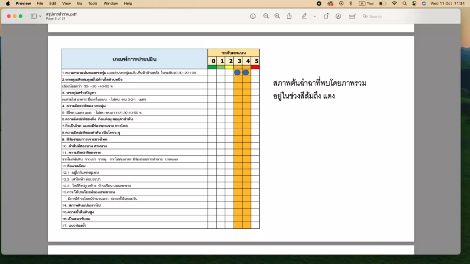
Task: Open the Tools menu
Action: pyautogui.click(x=93, y=3)
